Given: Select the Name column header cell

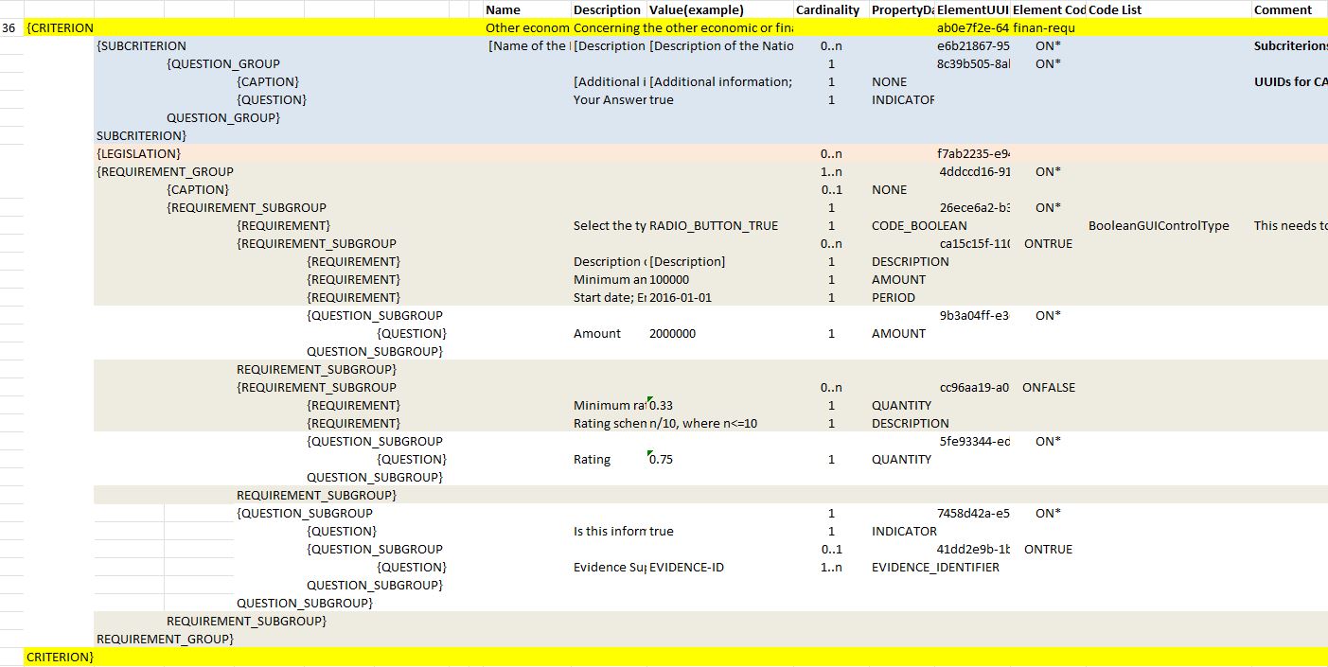Looking at the screenshot, I should [527, 9].
